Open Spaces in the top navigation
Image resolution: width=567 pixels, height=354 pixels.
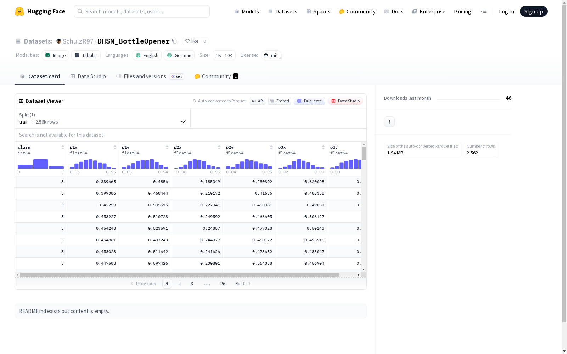click(x=318, y=11)
